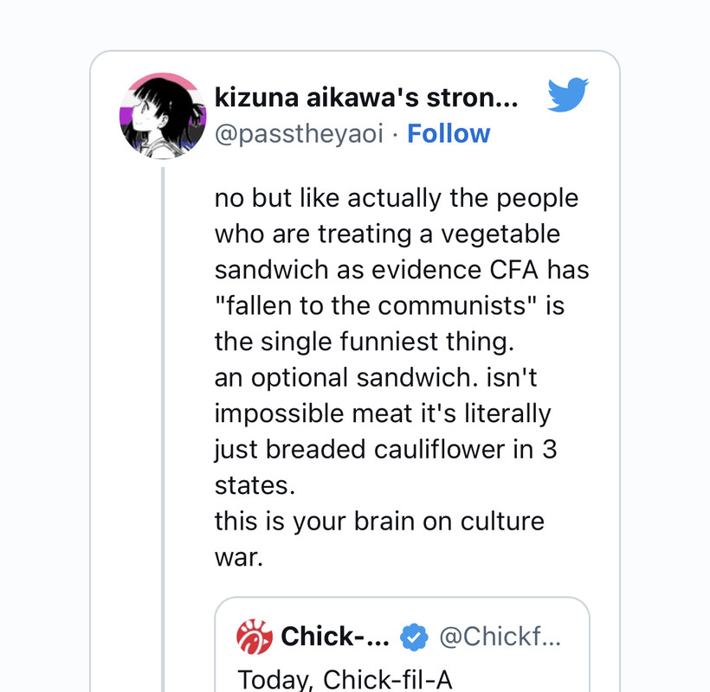Click the blue verified checkmark badge

(x=416, y=638)
